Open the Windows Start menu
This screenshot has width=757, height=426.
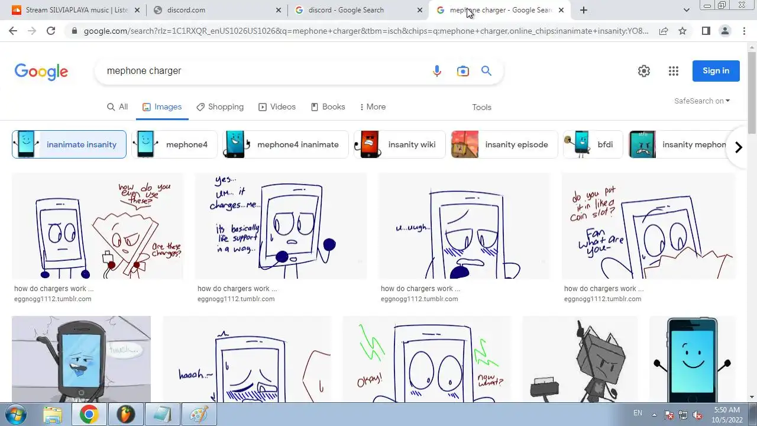coord(16,414)
